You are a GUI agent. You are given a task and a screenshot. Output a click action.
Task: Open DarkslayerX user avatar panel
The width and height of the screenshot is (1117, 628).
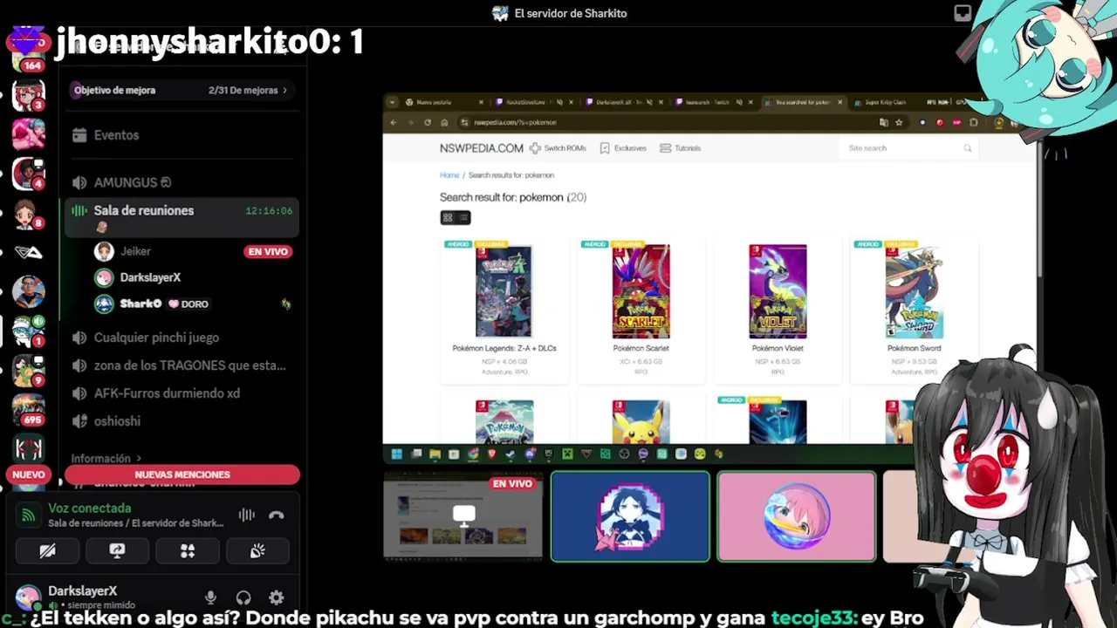[28, 597]
